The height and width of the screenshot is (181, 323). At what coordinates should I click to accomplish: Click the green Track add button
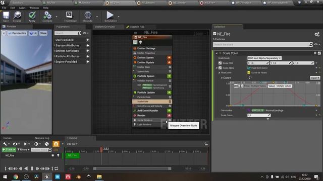[9, 150]
